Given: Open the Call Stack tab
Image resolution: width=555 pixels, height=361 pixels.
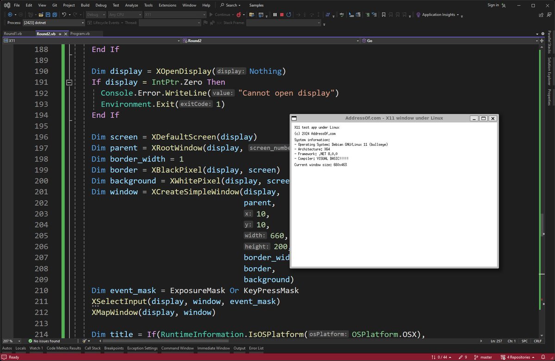Looking at the screenshot, I should coord(92,348).
